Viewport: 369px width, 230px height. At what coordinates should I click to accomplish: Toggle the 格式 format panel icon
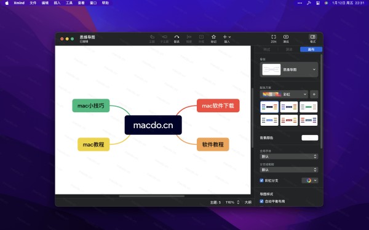pos(313,39)
